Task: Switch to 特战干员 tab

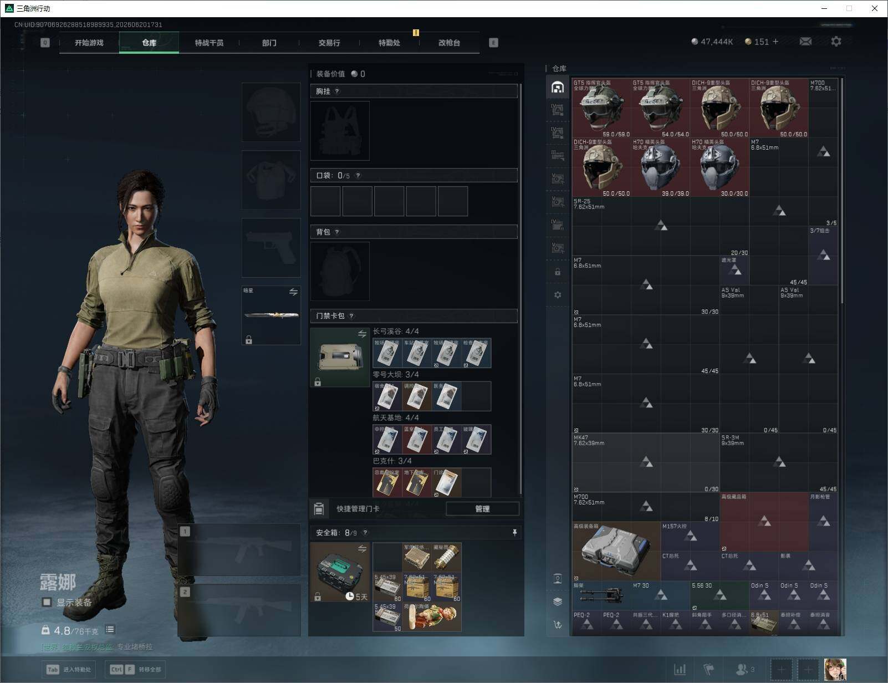Action: [209, 43]
